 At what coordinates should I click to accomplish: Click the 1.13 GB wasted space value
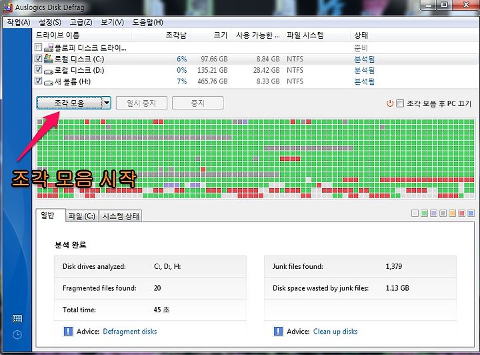397,288
